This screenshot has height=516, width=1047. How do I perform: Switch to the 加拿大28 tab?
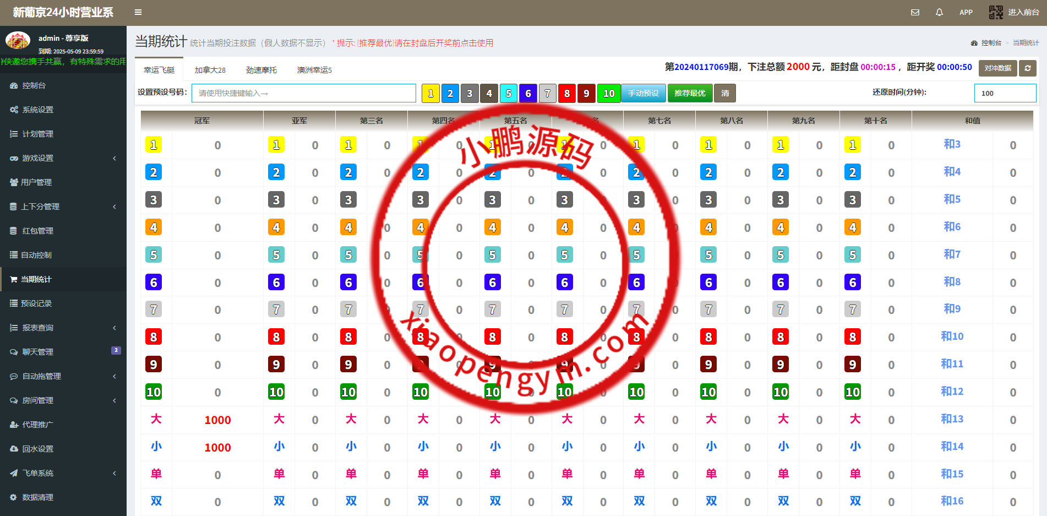click(x=210, y=70)
